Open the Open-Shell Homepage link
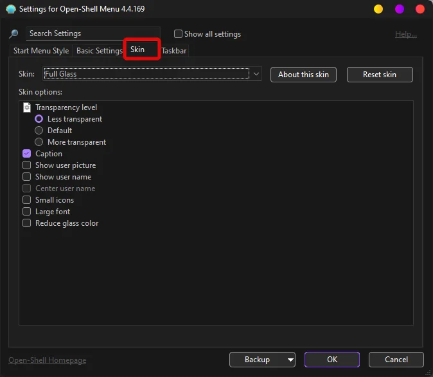Image resolution: width=433 pixels, height=377 pixels. tap(48, 360)
